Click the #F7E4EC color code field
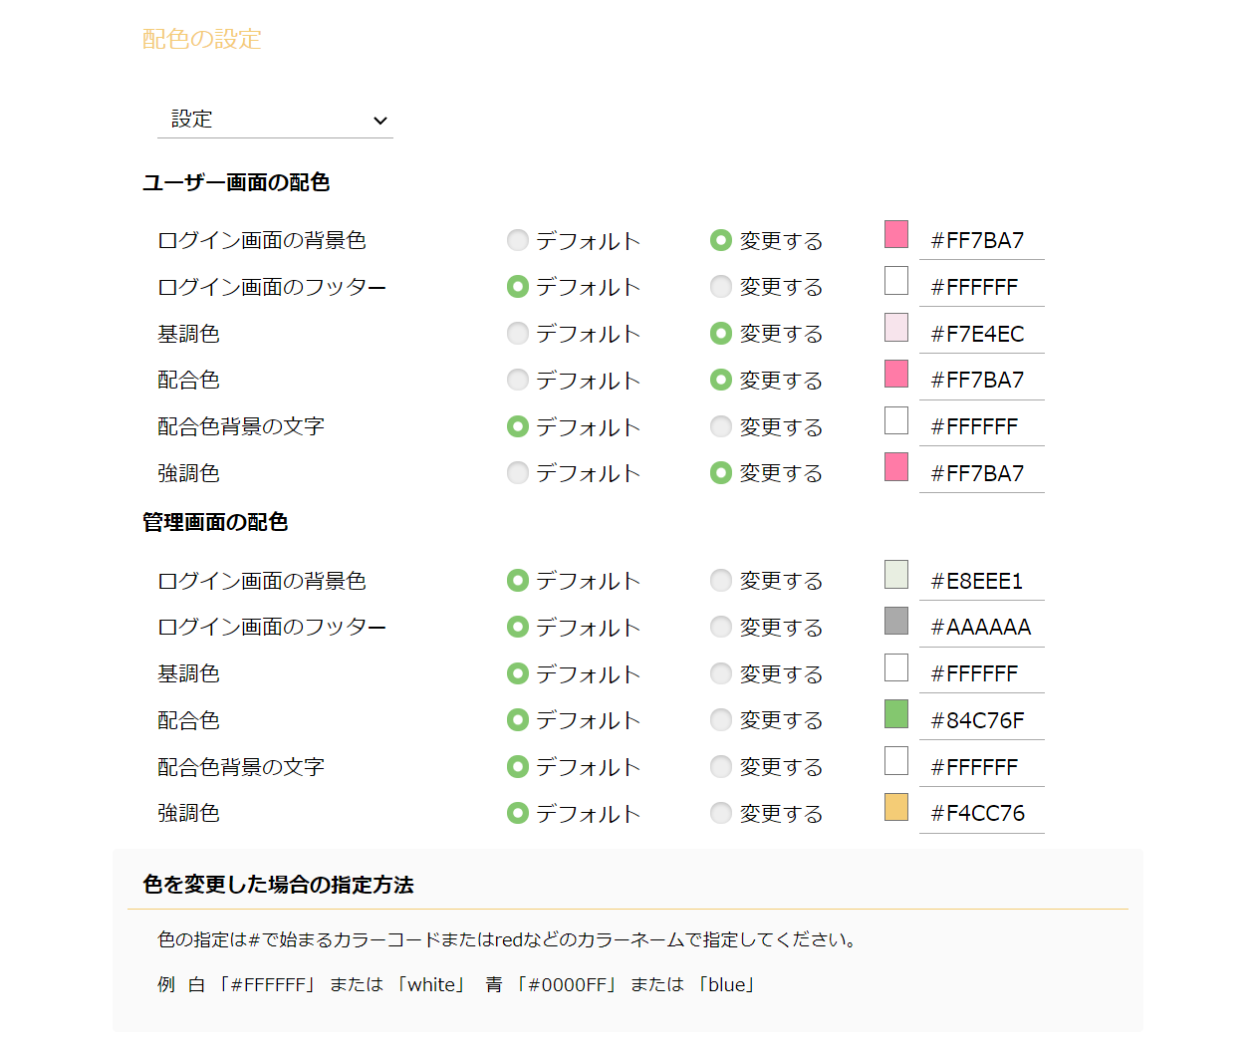1255x1055 pixels. (x=982, y=334)
